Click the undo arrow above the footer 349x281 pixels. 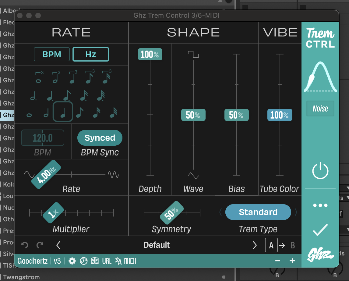tap(24, 245)
